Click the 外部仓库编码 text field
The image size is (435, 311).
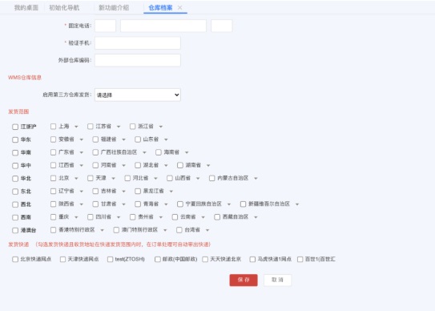tap(138, 60)
